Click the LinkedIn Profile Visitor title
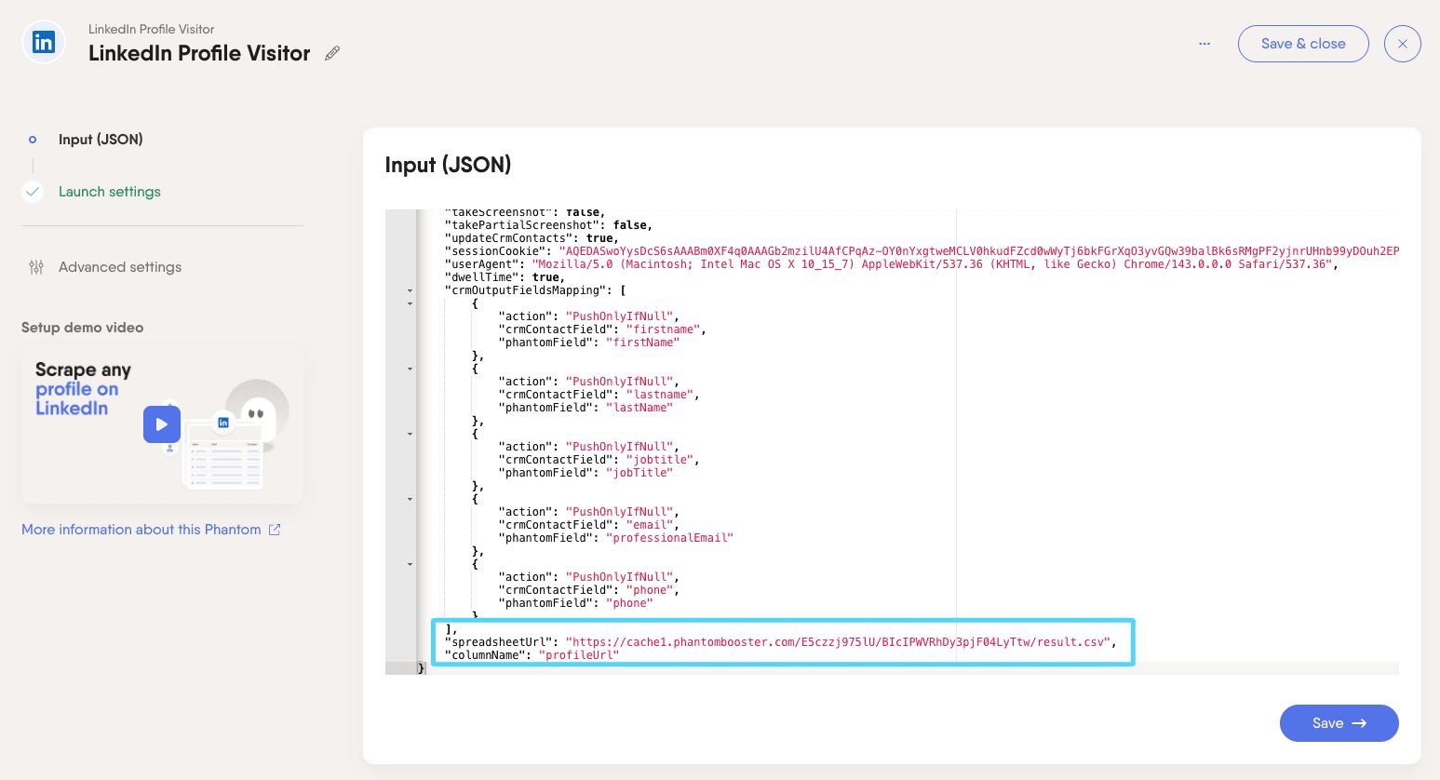The width and height of the screenshot is (1440, 780). (199, 54)
